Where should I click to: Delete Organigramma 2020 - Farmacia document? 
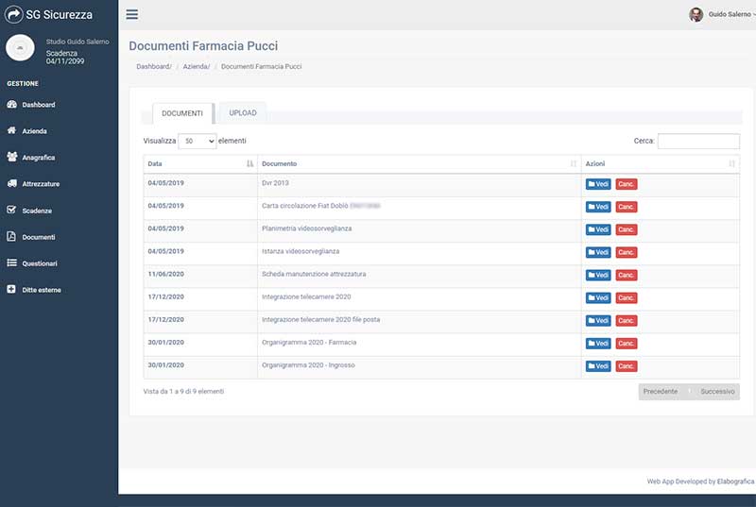point(627,344)
